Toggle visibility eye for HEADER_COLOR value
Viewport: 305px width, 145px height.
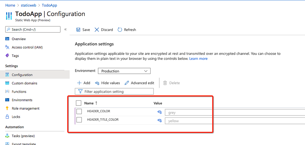point(159,112)
